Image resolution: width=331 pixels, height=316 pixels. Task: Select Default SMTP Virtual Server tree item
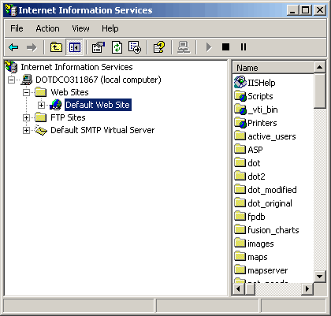102,130
